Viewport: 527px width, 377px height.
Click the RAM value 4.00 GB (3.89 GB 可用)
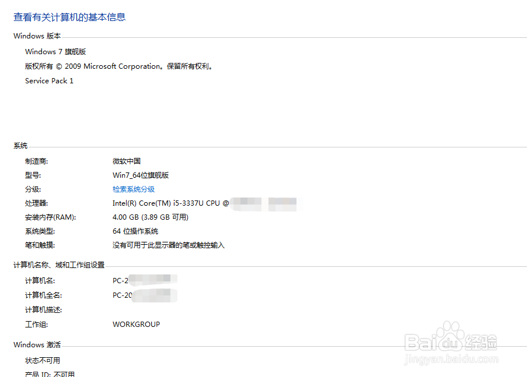(150, 217)
